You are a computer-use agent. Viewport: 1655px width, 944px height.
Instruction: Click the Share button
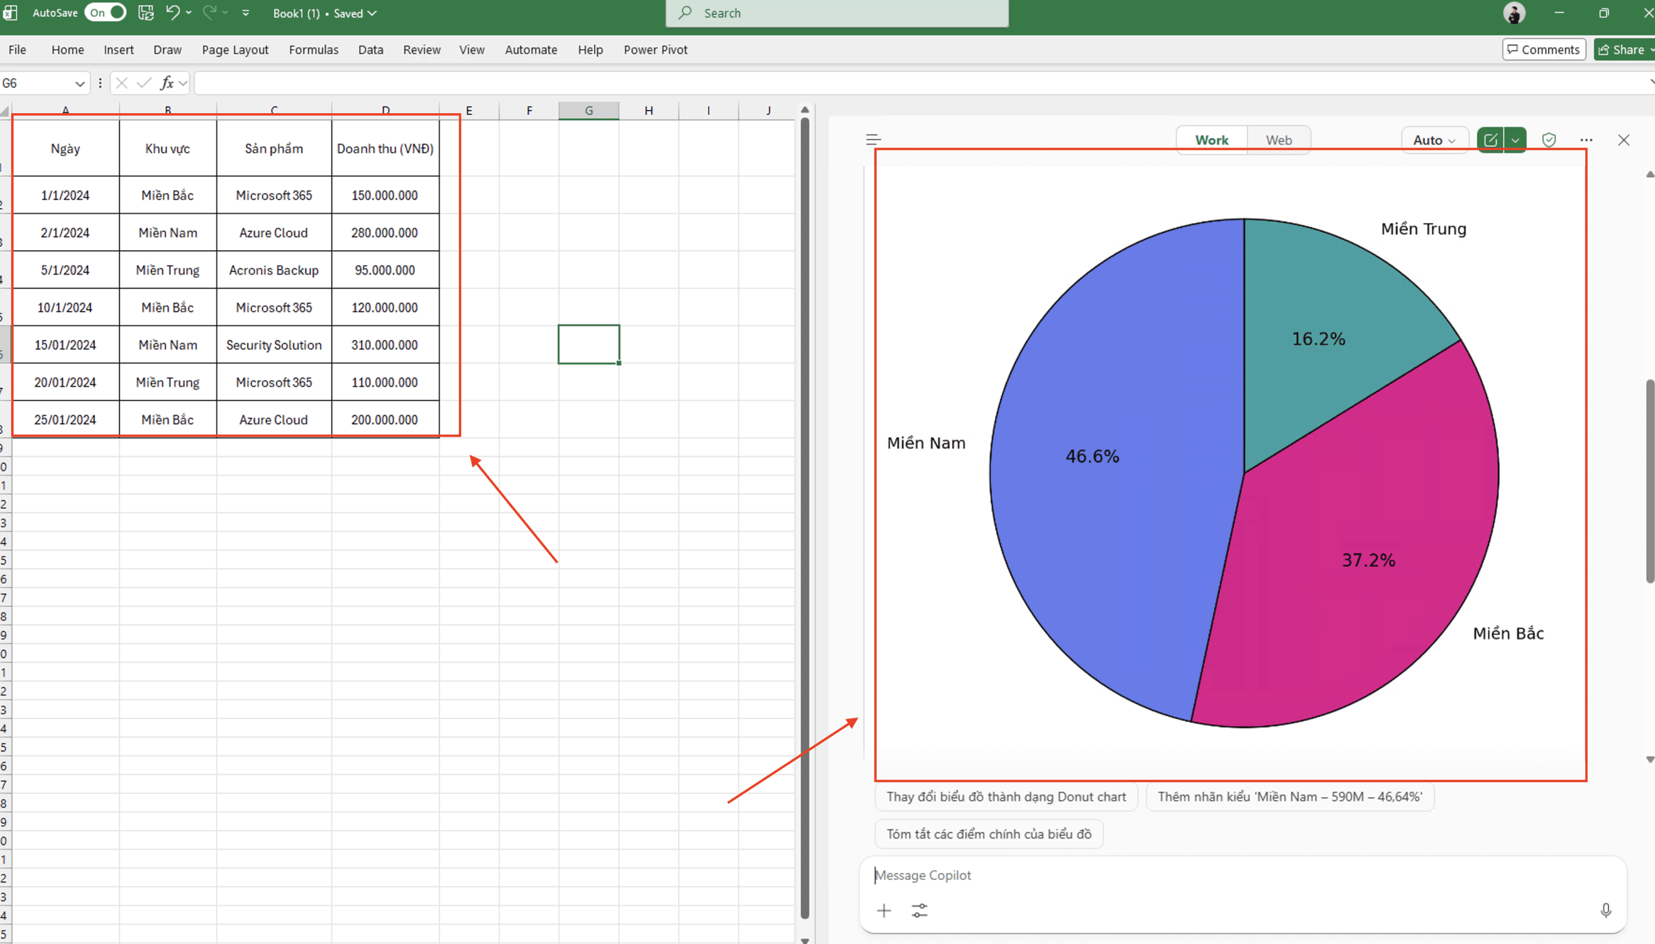1624,49
